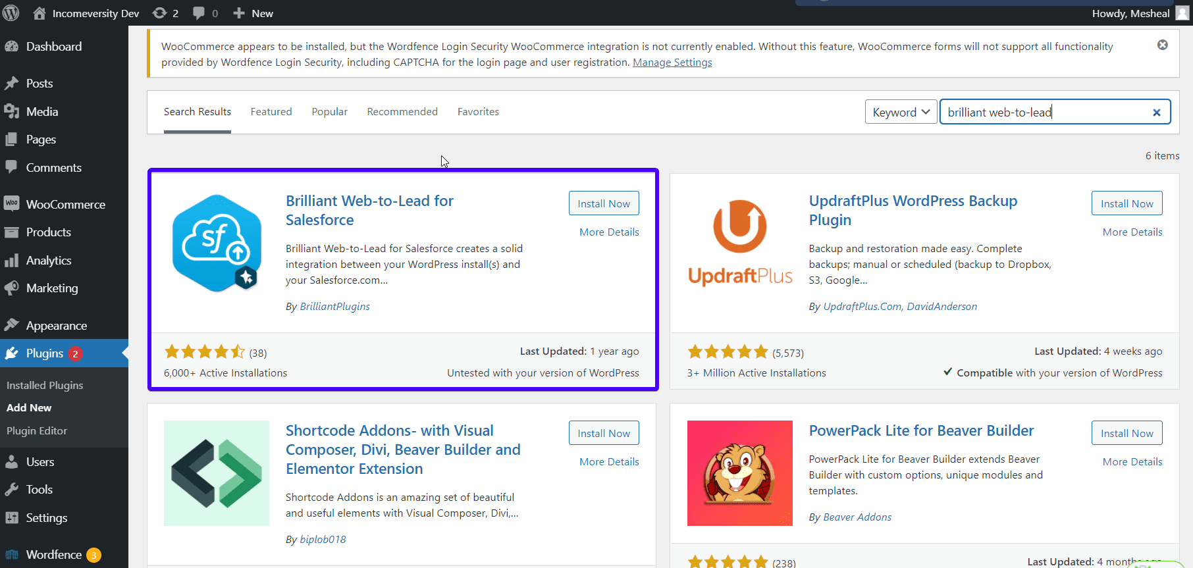Install Shortcode Addons plugin
This screenshot has height=568, width=1193.
604,433
